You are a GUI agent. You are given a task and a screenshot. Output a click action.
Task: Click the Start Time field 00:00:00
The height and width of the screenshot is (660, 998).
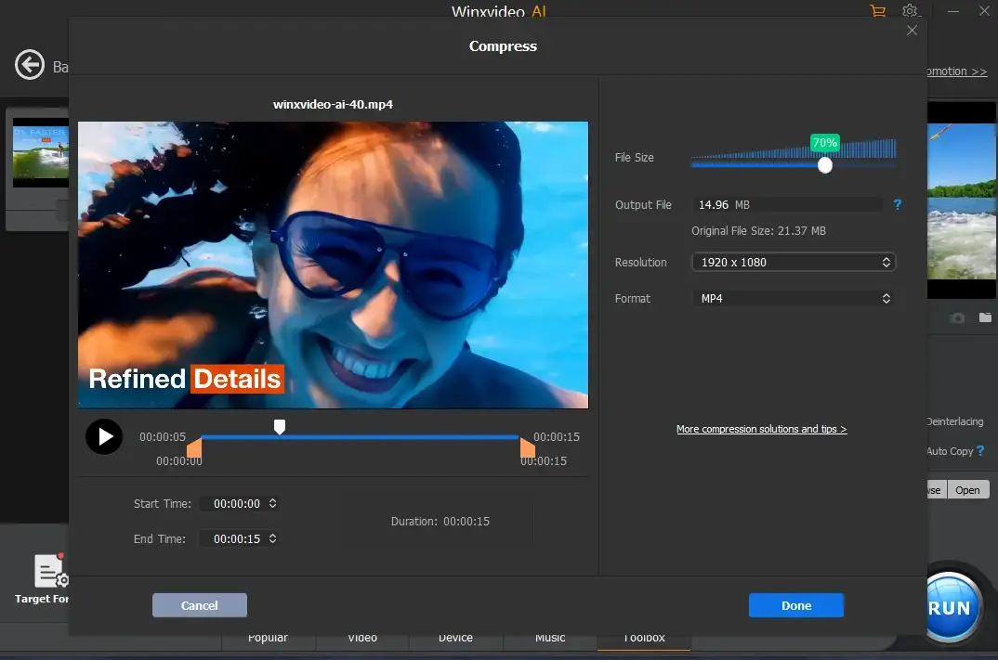237,503
